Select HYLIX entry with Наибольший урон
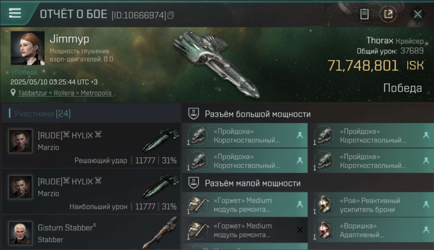 [x=91, y=191]
